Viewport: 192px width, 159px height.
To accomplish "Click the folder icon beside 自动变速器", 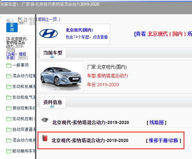I will [9, 130].
